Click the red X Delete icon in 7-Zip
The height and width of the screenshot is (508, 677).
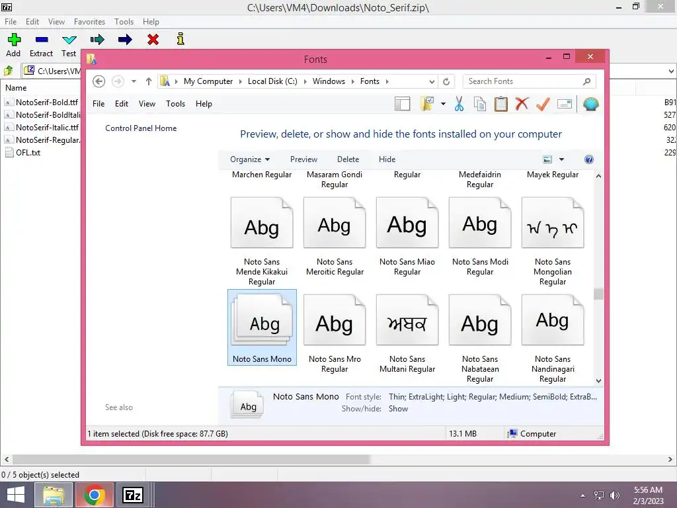click(153, 40)
